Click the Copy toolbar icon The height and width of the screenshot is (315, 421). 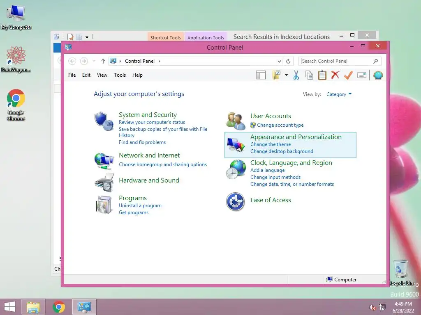(x=309, y=75)
